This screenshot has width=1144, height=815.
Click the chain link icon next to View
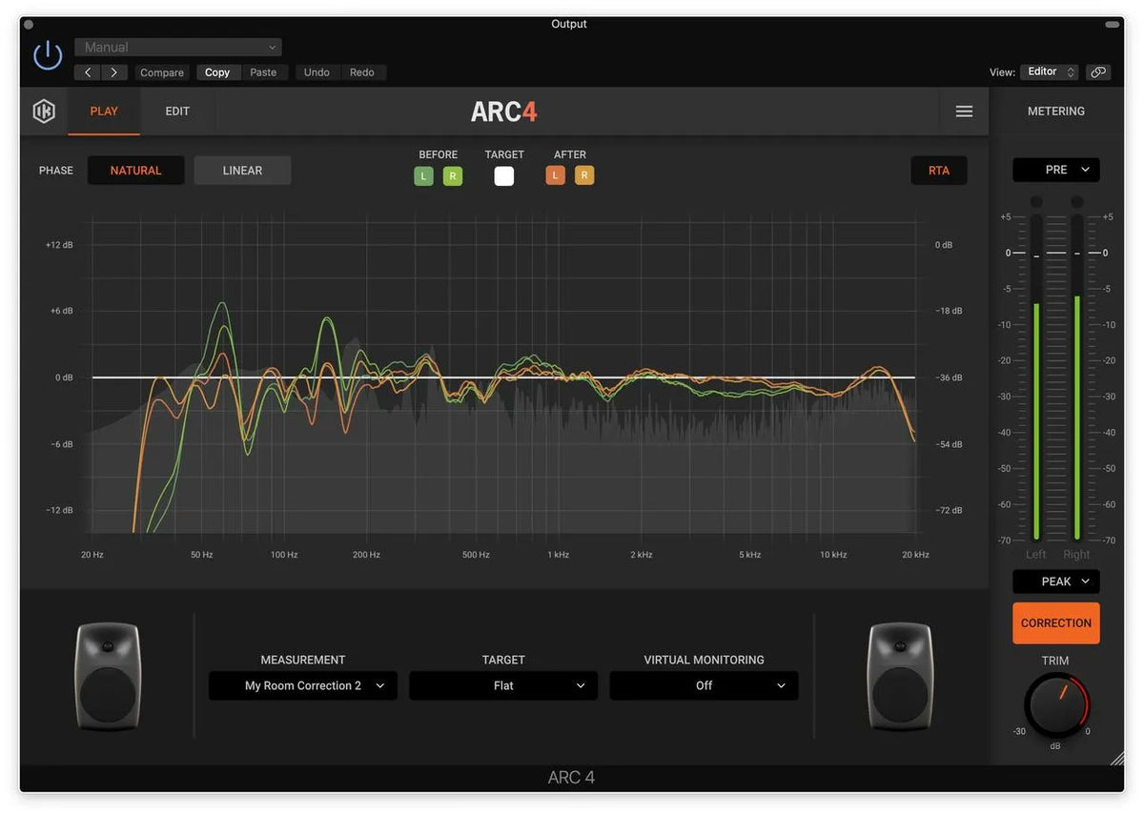[1098, 71]
